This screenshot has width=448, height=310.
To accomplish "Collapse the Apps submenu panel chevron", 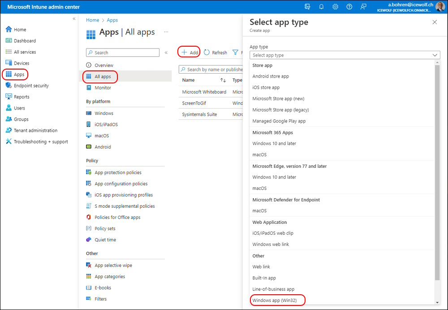I will tap(166, 52).
